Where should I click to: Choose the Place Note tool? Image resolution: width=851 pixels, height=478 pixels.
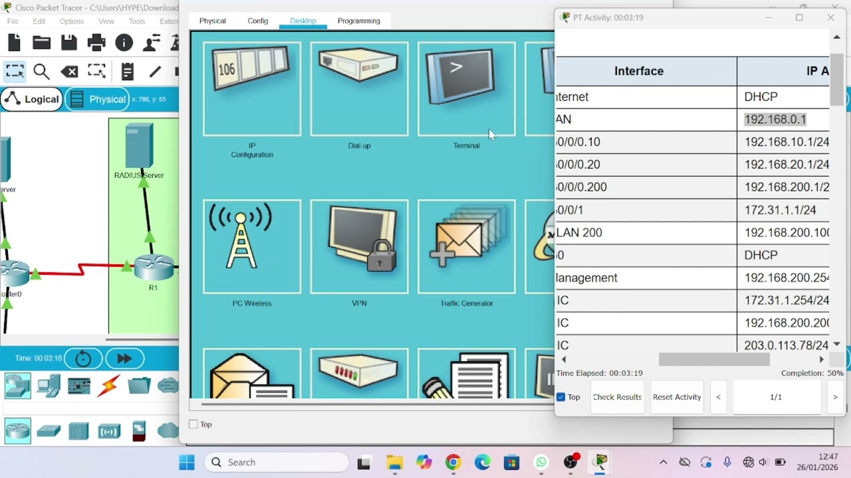(x=128, y=71)
